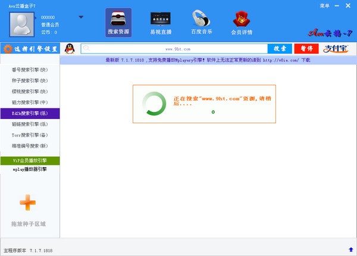
Task: Click the Avx云播-7 logo at top right
Action: tap(330, 33)
